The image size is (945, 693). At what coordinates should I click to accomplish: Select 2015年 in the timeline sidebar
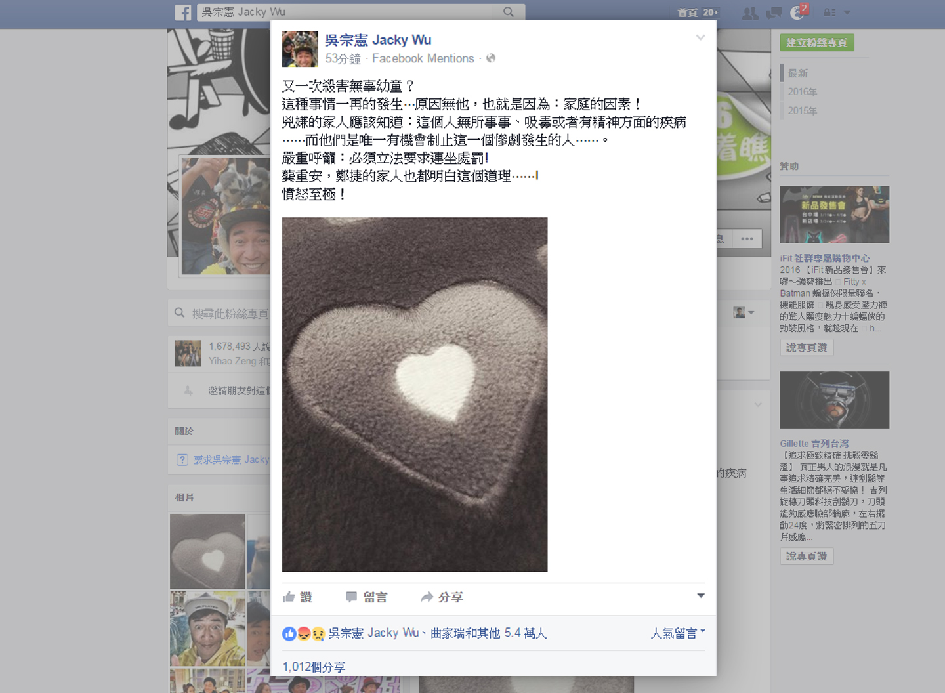[802, 110]
